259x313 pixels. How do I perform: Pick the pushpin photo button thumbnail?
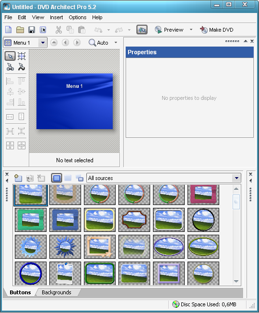65,273
